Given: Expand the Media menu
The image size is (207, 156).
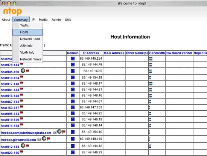Looking at the screenshot, I should click(43, 20).
